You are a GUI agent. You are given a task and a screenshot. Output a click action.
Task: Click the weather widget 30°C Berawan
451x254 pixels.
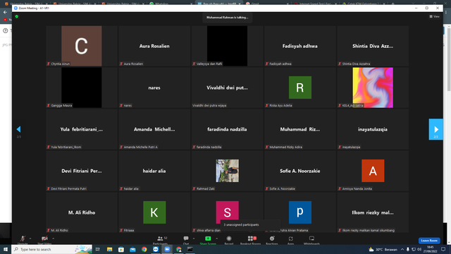[383, 249]
